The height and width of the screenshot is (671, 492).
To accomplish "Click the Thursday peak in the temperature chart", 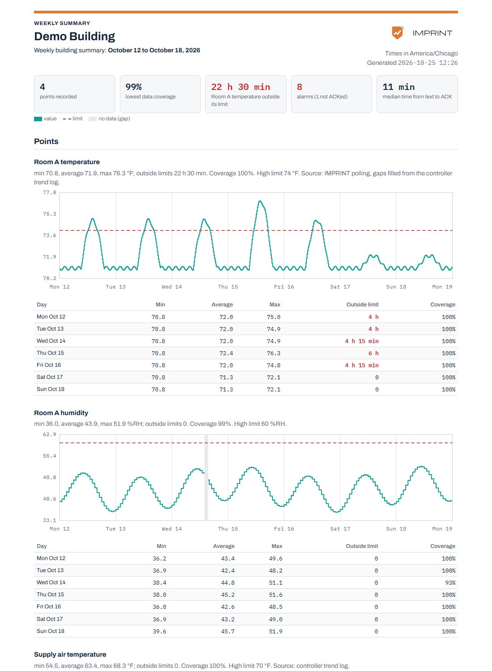I will click(x=260, y=202).
